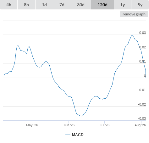Click the Aug '26 axis label
This screenshot has height=143, width=149.
pyautogui.click(x=140, y=125)
